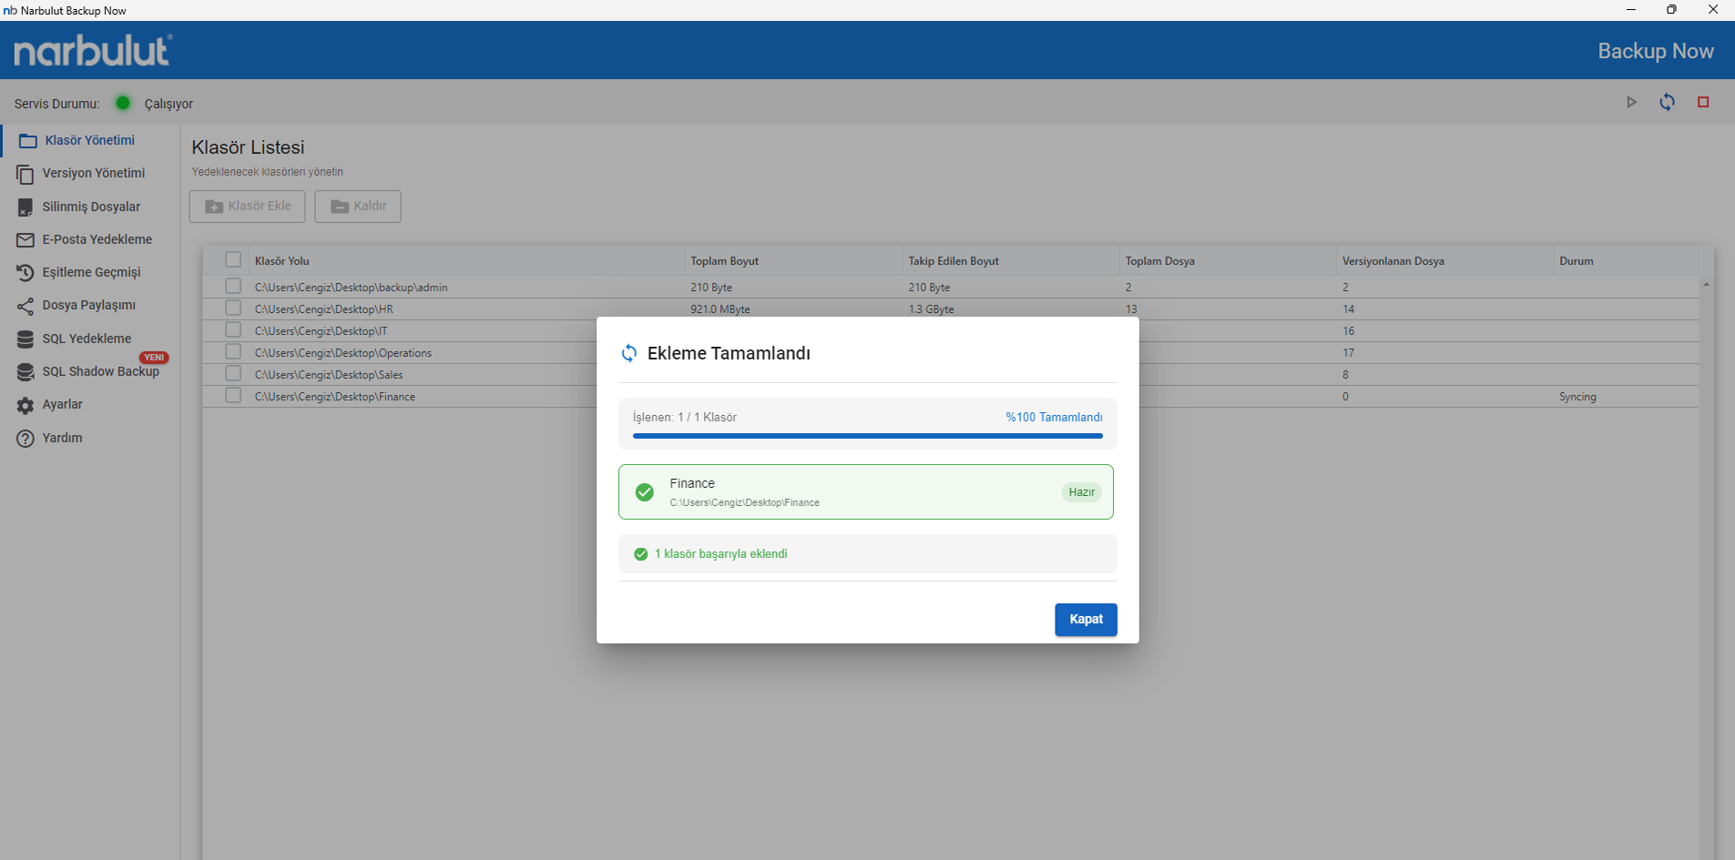
Task: Open Yardım help page
Action: point(62,438)
